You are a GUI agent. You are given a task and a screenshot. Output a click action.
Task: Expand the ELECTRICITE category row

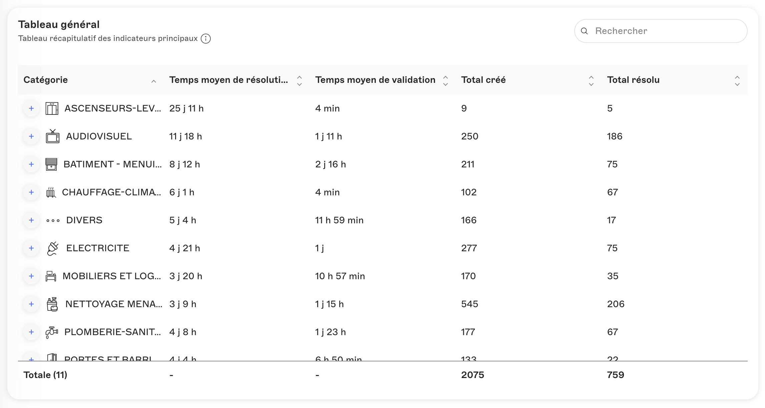coord(31,248)
